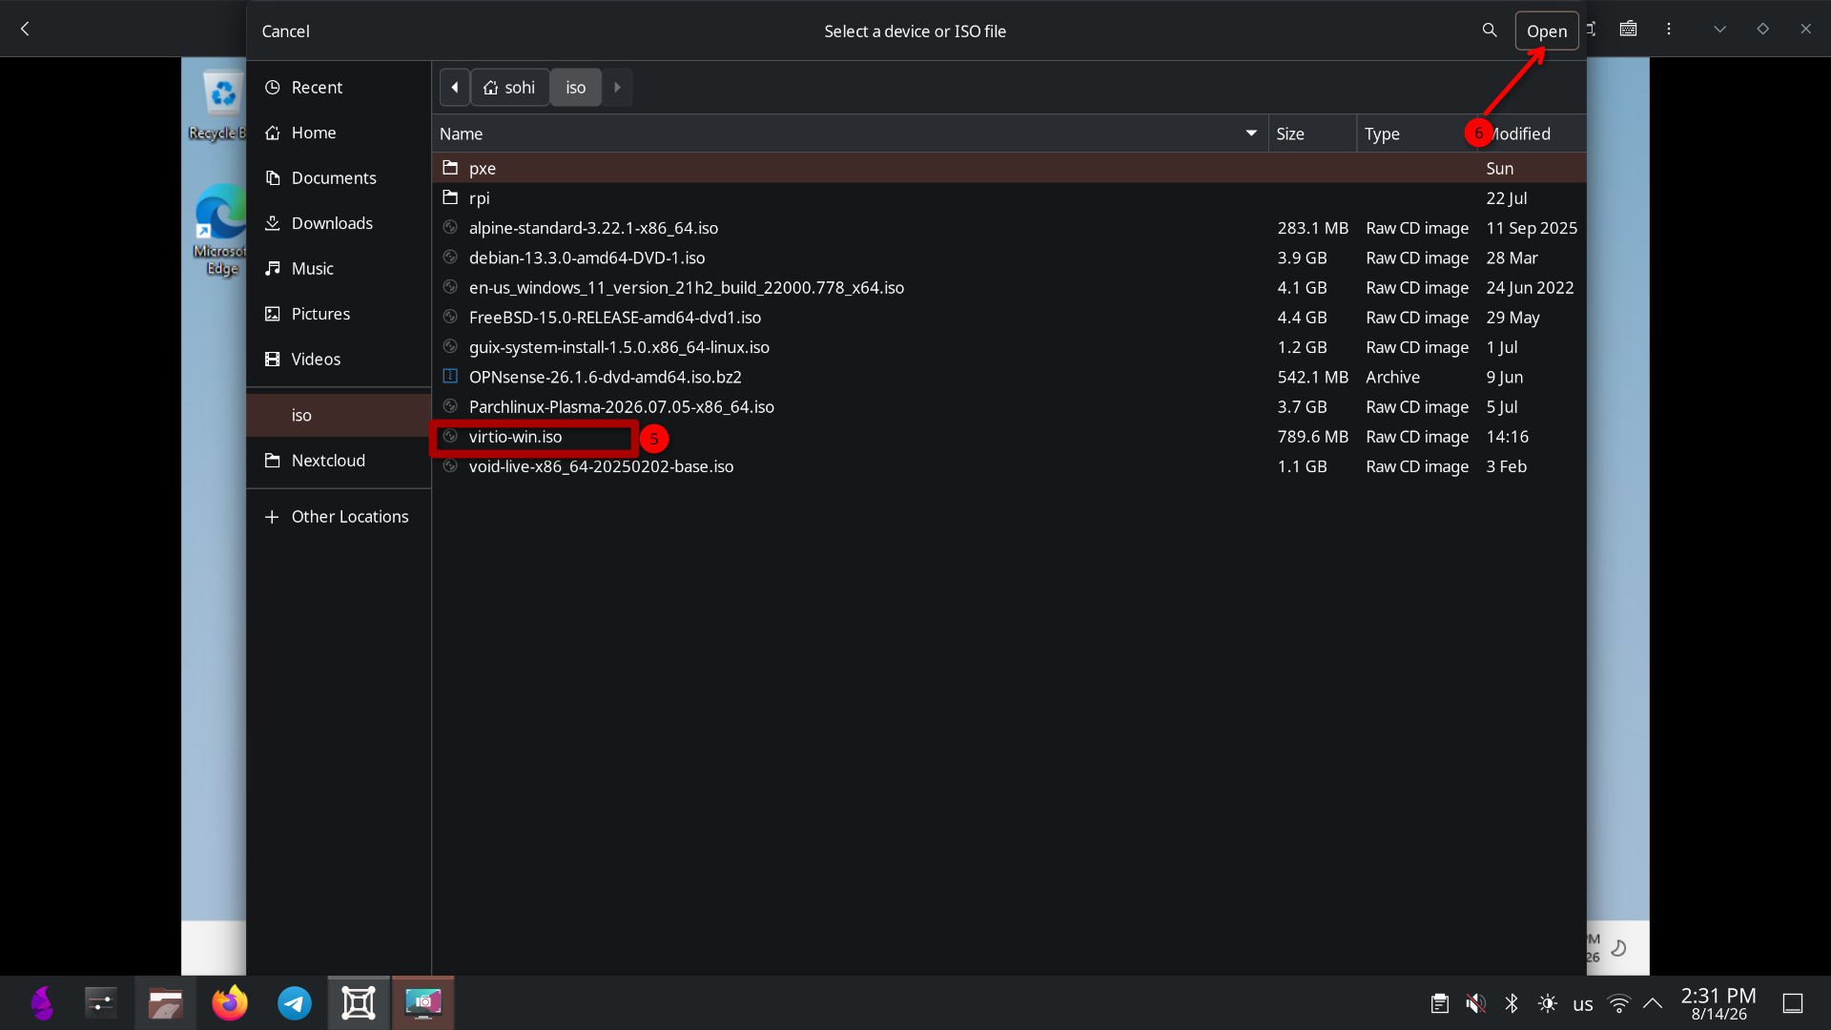Click the us keyboard layout indicator

pyautogui.click(x=1583, y=1003)
